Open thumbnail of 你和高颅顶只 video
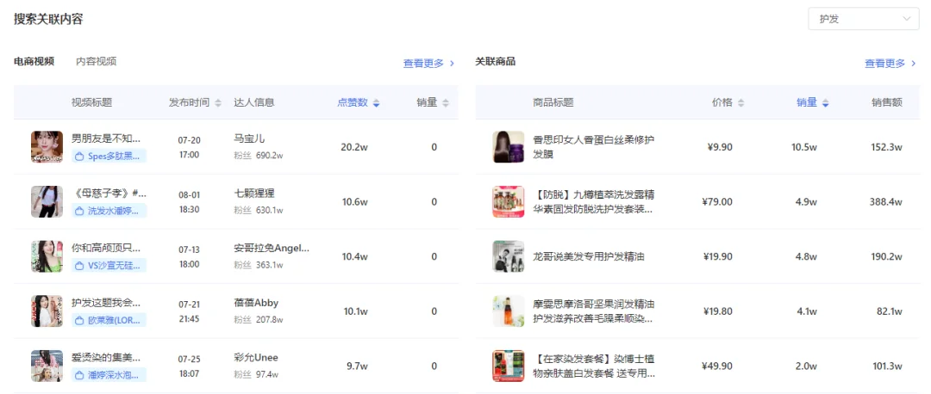The height and width of the screenshot is (394, 931). point(47,256)
